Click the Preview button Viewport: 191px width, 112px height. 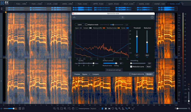pos(77,74)
